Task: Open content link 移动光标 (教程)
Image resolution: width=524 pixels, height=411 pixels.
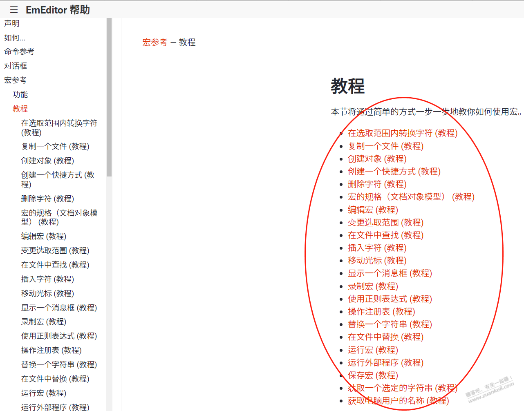Action: coord(377,260)
